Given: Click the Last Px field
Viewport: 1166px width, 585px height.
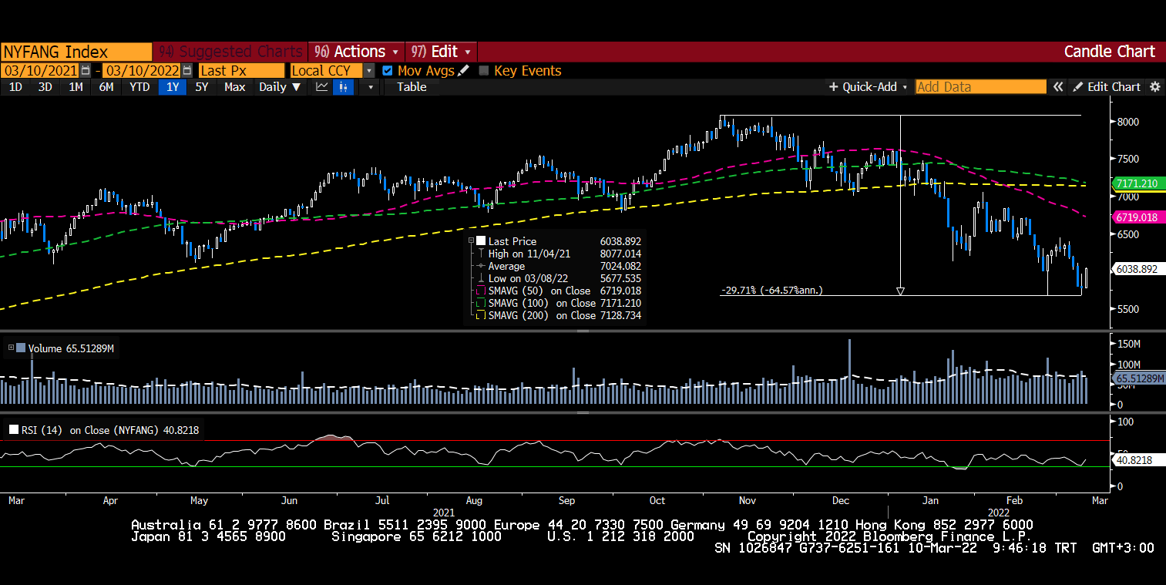Looking at the screenshot, I should click(241, 71).
